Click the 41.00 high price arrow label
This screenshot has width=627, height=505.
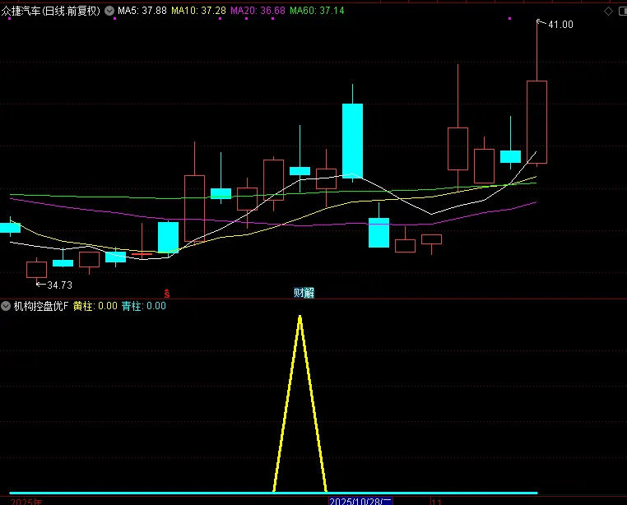click(560, 25)
